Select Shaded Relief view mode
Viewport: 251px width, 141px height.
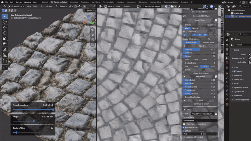click(209, 43)
